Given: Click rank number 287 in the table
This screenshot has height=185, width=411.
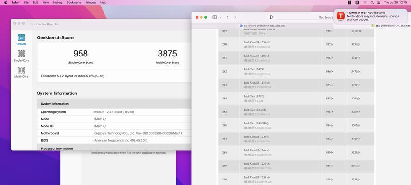Looking at the screenshot, I should [224, 139].
